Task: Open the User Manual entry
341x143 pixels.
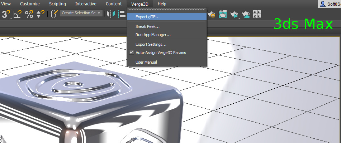Action: [x=167, y=62]
